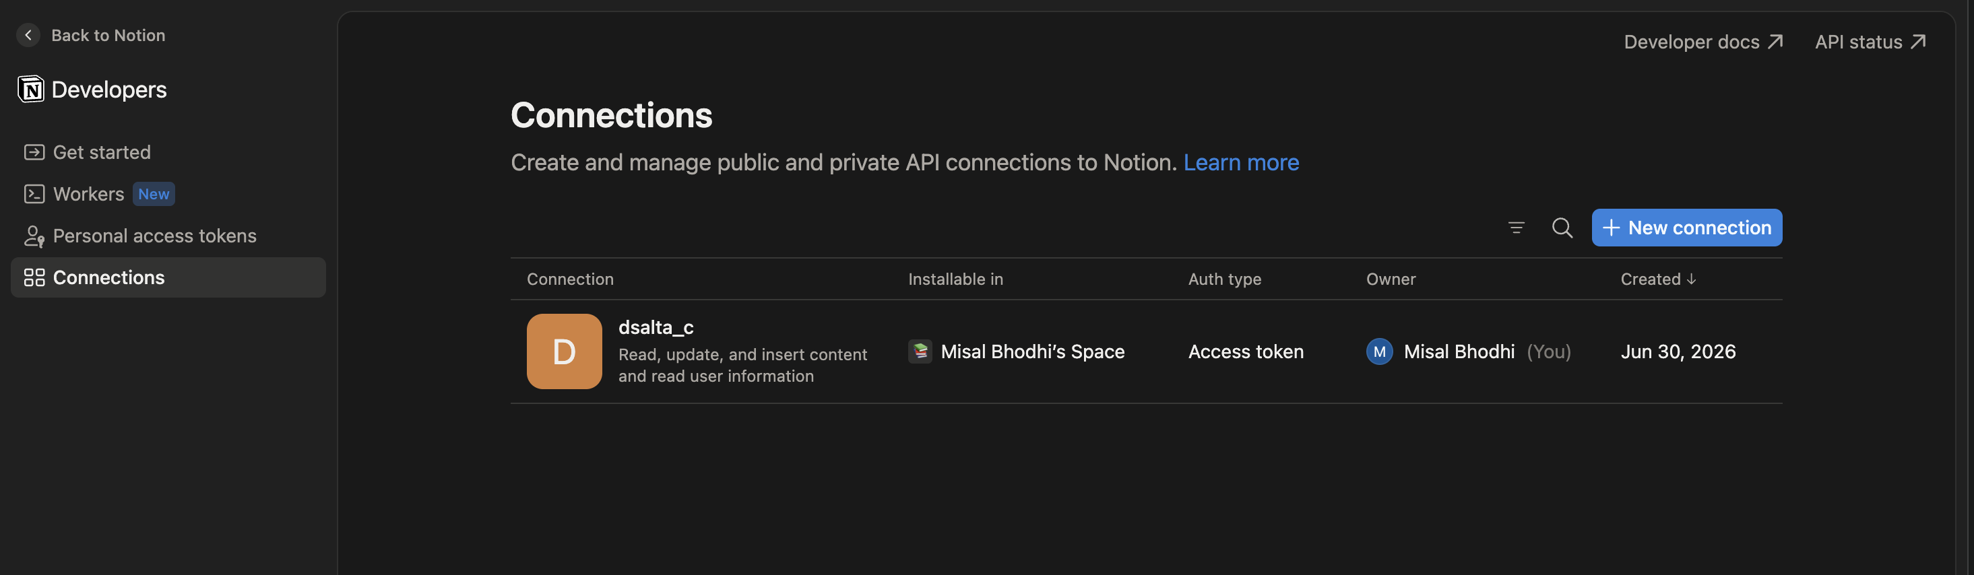Image resolution: width=1974 pixels, height=575 pixels.
Task: Click the Back to Notion label
Action: [x=108, y=35]
